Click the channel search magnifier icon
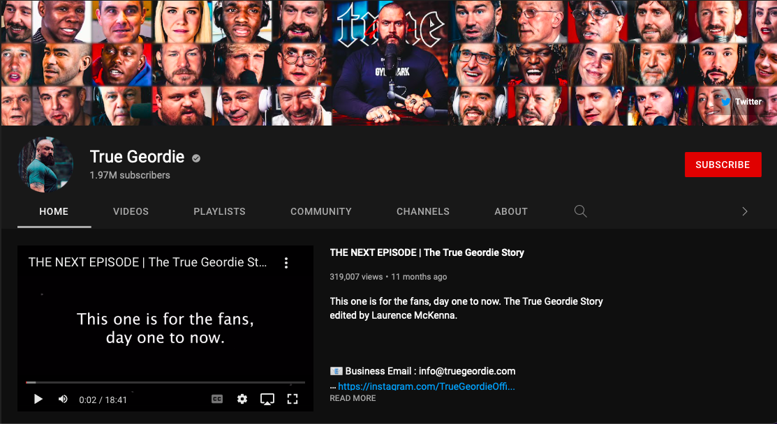The image size is (777, 424). coord(581,212)
